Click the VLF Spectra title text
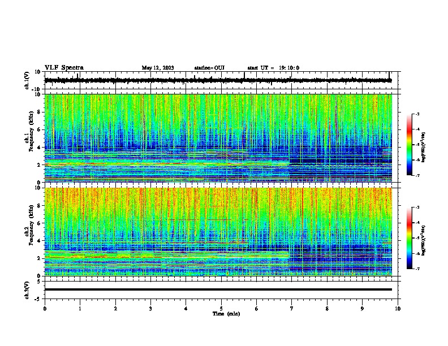Image resolution: width=448 pixels, height=346 pixels. tap(64, 68)
